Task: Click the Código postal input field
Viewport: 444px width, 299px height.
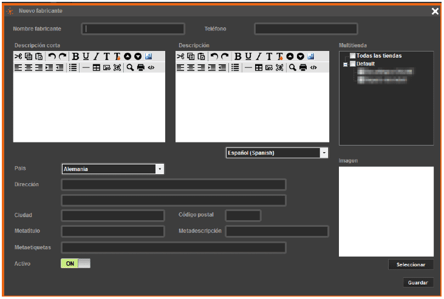Action: 243,215
